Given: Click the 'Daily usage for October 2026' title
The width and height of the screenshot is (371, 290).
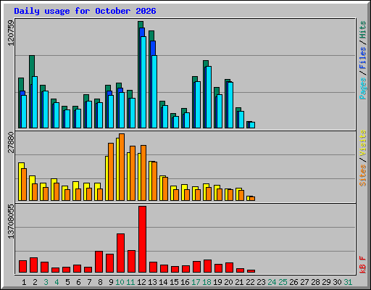Looking at the screenshot, I should [85, 11].
